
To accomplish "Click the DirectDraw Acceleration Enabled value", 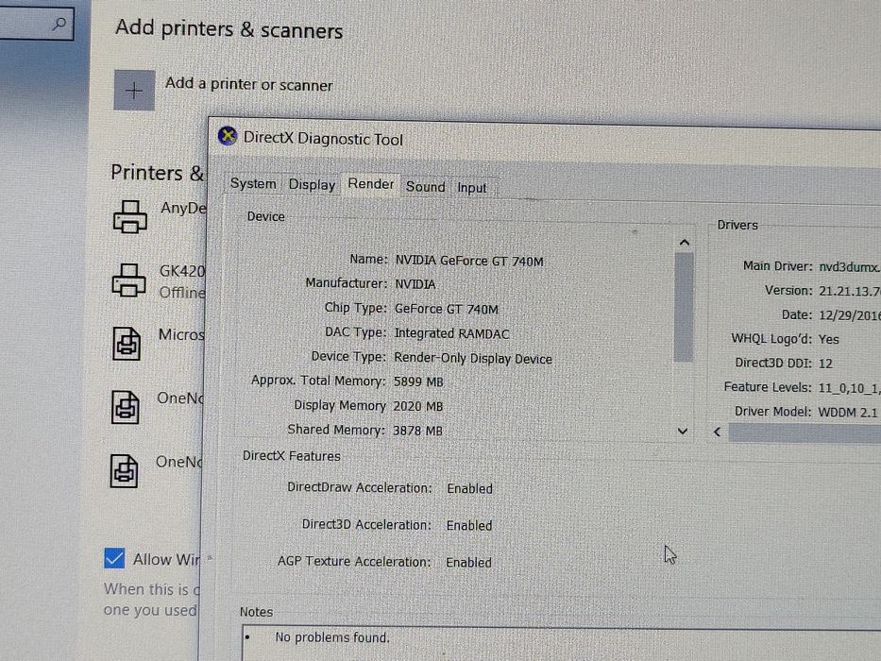I will [x=469, y=489].
